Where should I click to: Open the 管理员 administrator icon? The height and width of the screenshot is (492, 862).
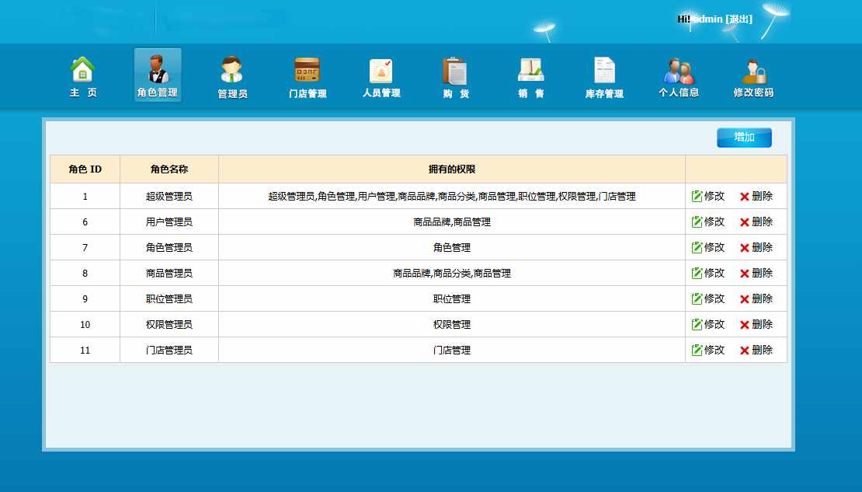[x=232, y=75]
